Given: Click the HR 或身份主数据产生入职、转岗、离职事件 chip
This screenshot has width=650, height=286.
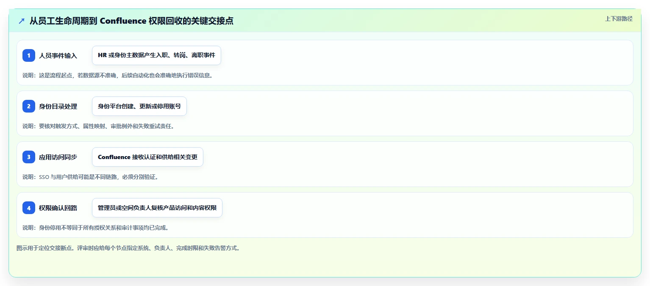Looking at the screenshot, I should 156,55.
